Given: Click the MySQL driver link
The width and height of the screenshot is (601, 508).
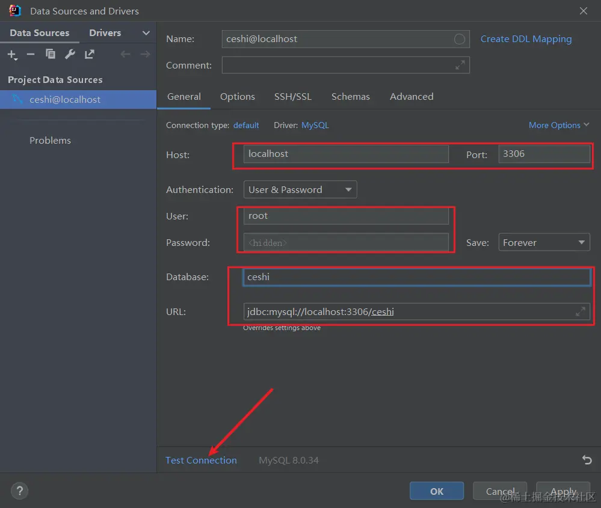Looking at the screenshot, I should (315, 125).
